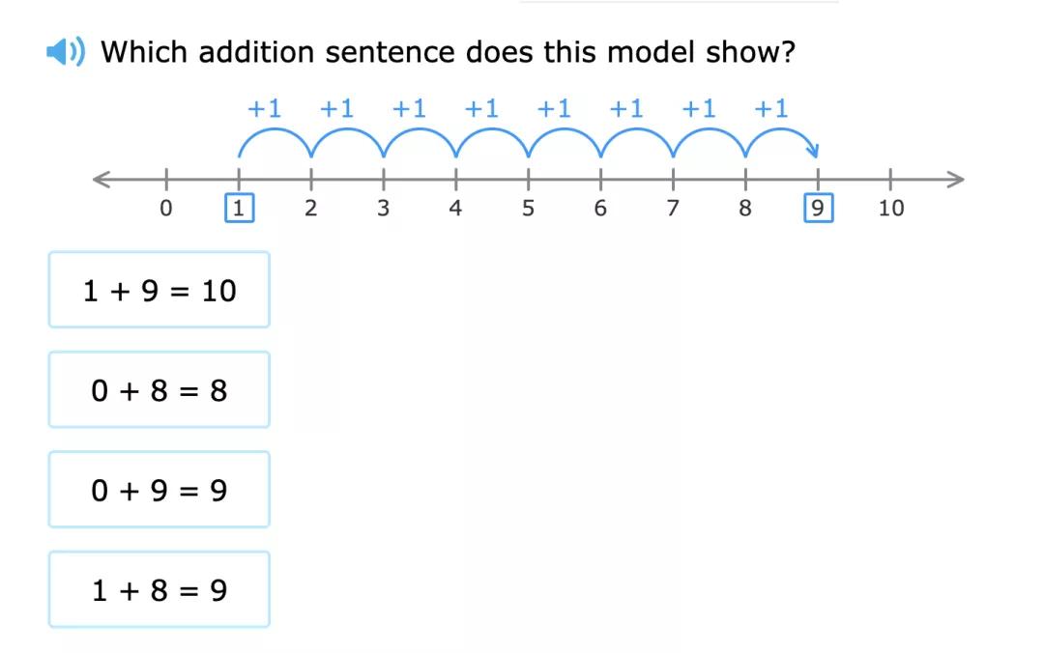
Task: Click the +1 label above the 1-to-2 jump
Action: click(x=264, y=109)
